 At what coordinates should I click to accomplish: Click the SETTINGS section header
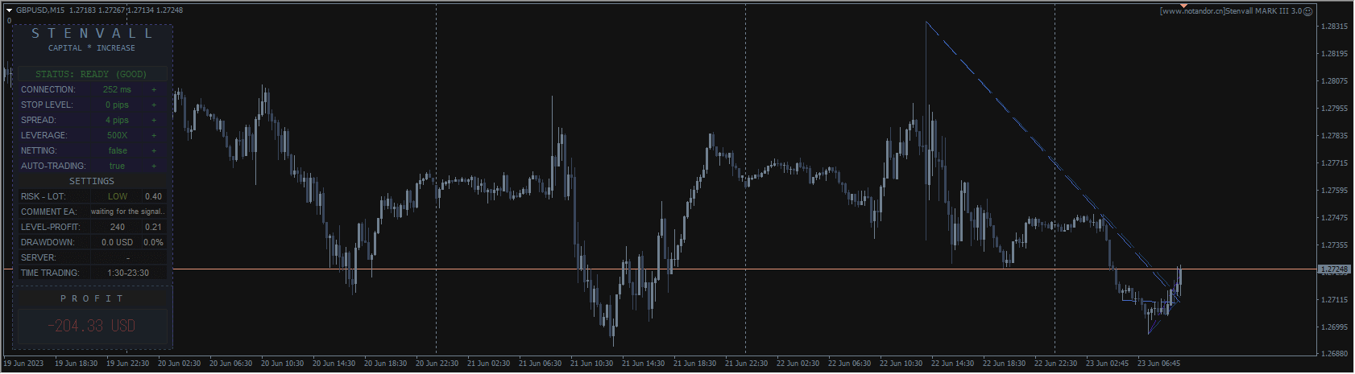[x=92, y=182]
